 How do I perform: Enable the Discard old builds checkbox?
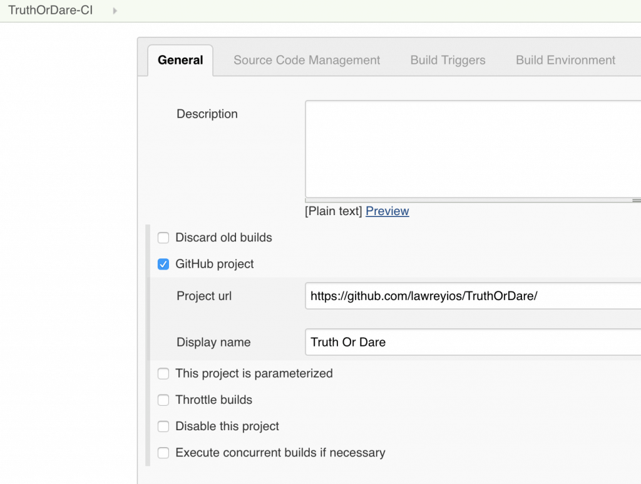coord(163,238)
